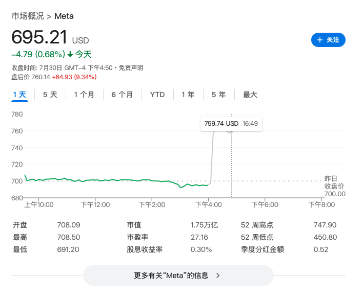Click the +64.93 (9.34%) after-hours change
The image size is (364, 299).
(74, 77)
